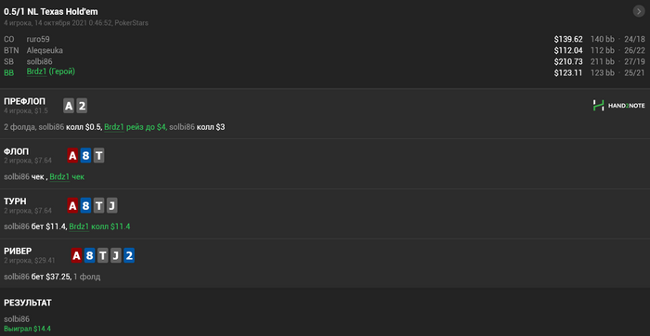Image resolution: width=650 pixels, height=336 pixels.
Task: Click Brdz1 link in the preflop action line
Action: [x=114, y=127]
